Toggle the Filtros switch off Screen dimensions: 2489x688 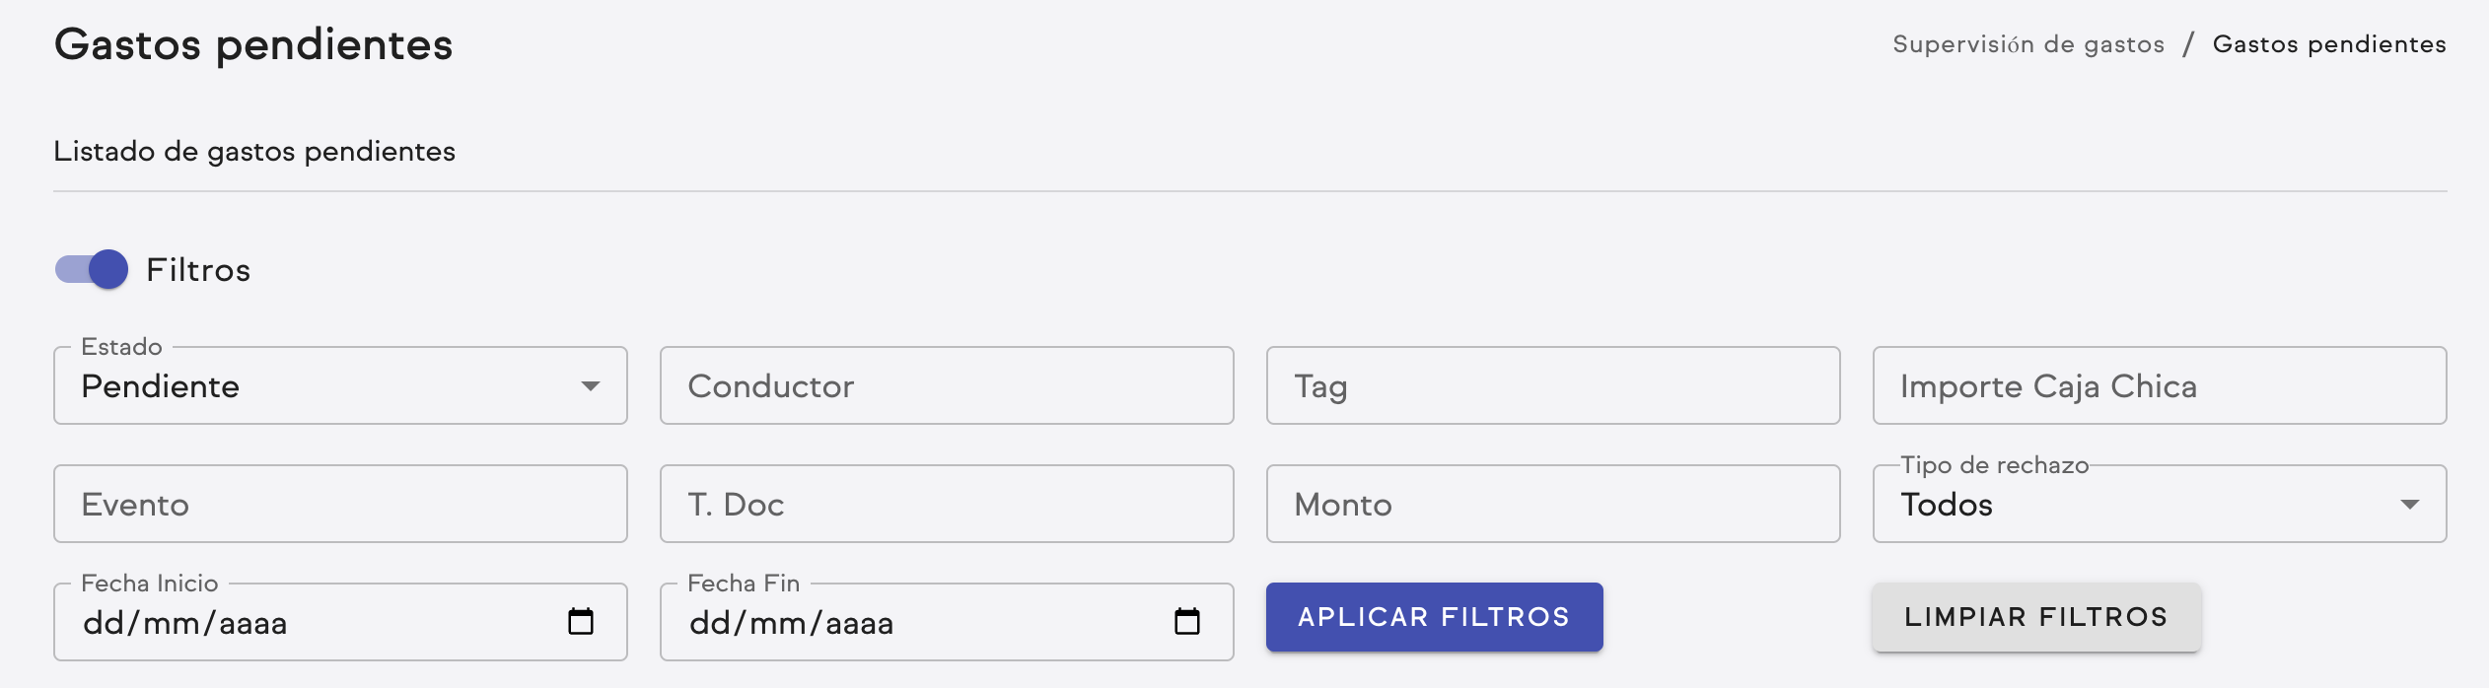[x=91, y=269]
